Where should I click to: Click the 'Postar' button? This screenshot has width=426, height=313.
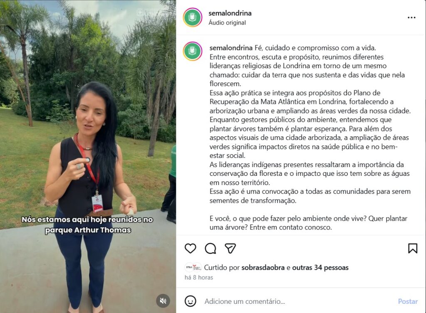[408, 301]
